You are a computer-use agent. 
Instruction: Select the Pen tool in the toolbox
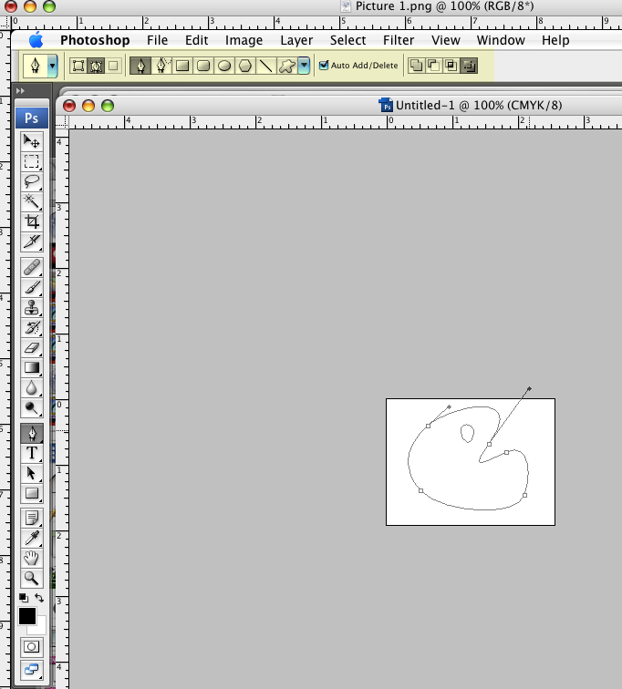pyautogui.click(x=32, y=433)
